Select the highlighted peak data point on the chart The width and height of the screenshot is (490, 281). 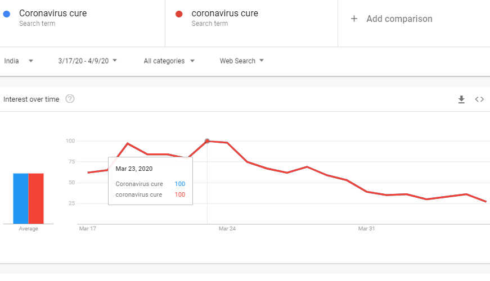point(207,141)
